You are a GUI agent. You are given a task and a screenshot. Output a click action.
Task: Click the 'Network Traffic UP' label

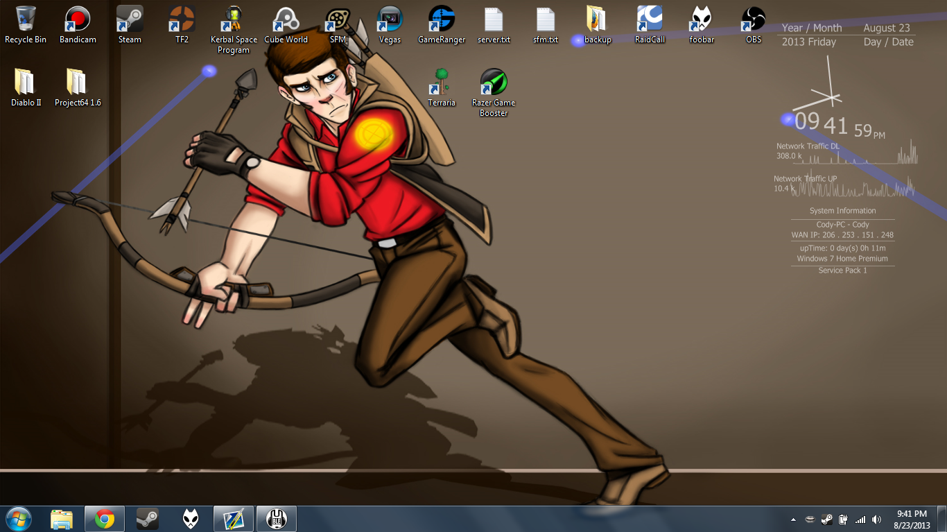pyautogui.click(x=805, y=179)
